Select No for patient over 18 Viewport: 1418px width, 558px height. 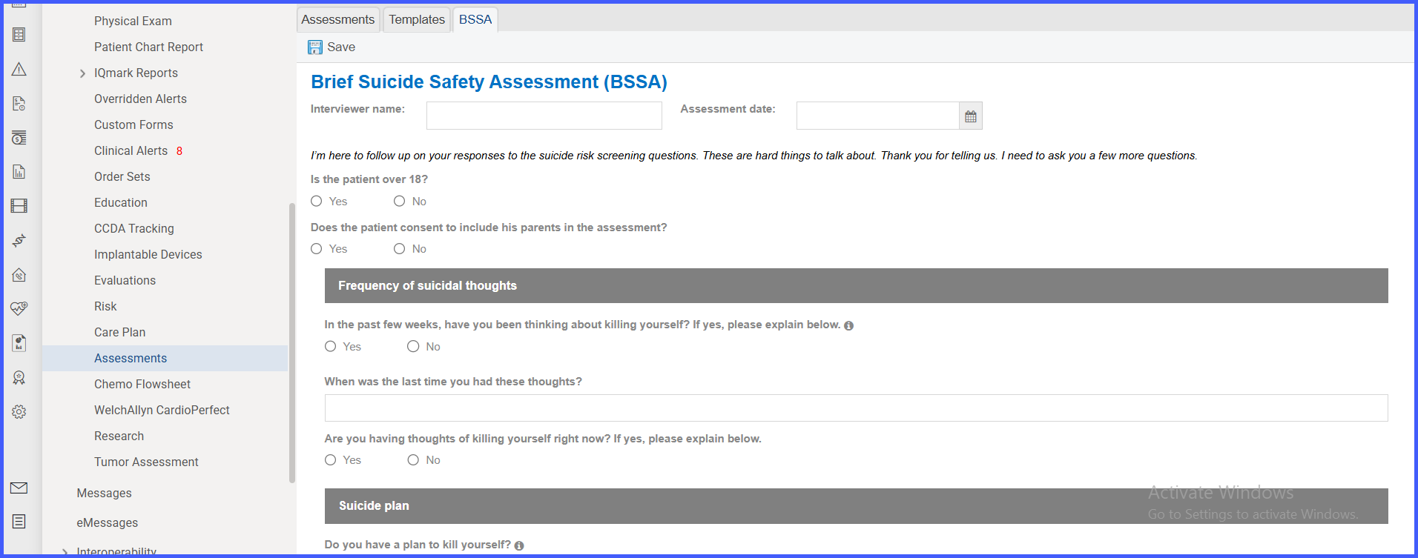(400, 202)
